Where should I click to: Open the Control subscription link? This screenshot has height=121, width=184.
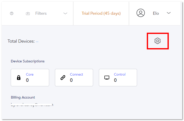click(x=120, y=74)
